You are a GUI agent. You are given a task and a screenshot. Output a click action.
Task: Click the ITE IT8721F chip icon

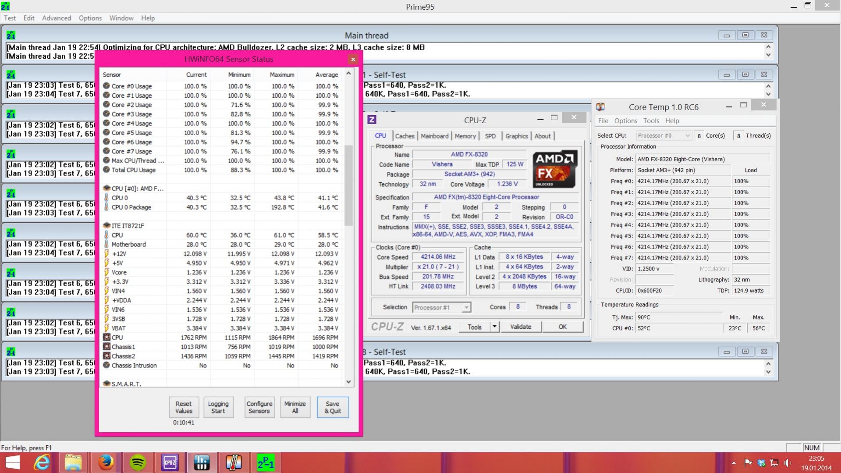pyautogui.click(x=106, y=225)
